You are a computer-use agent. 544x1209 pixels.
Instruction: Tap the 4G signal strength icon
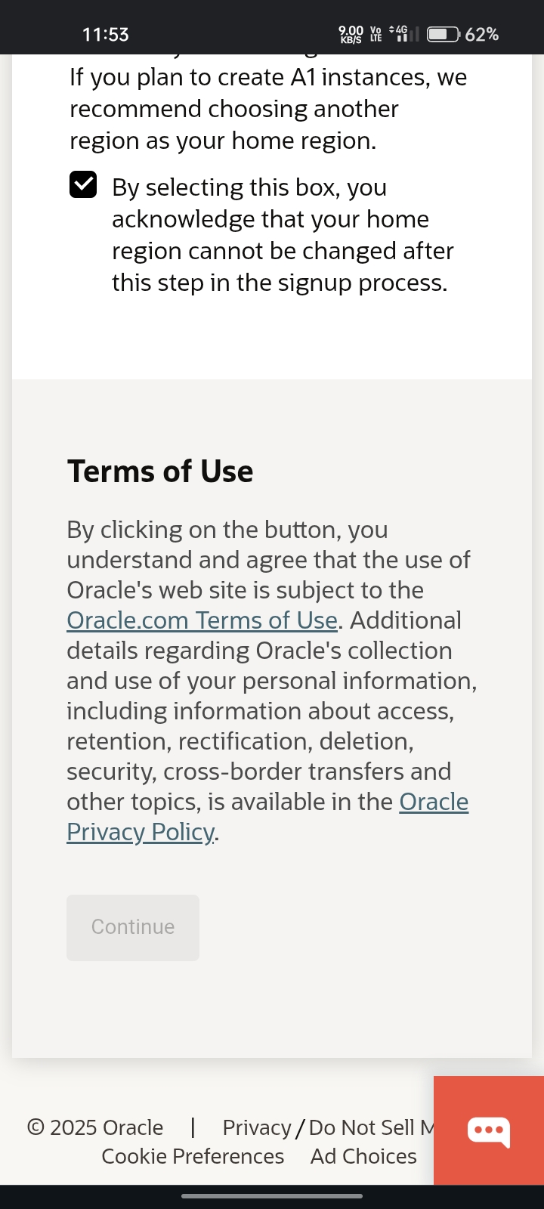point(402,34)
